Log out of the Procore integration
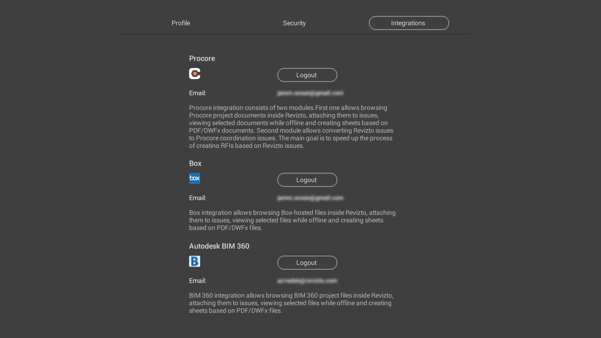The image size is (601, 338). point(307,75)
